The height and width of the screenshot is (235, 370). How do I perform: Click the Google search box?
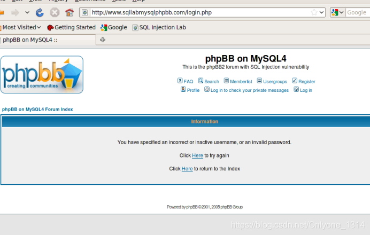click(x=358, y=12)
